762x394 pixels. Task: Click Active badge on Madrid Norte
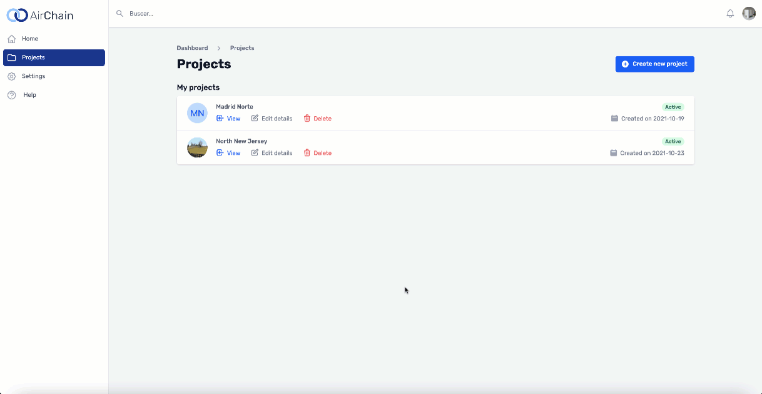tap(673, 107)
